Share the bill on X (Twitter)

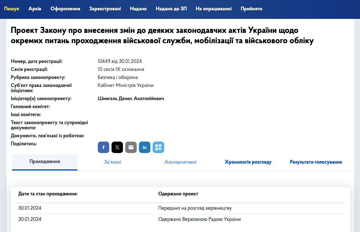coord(117,147)
